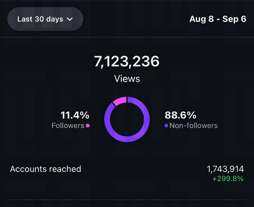Image resolution: width=254 pixels, height=207 pixels.
Task: Click the pink dot next to Followers
Action: tap(88, 126)
